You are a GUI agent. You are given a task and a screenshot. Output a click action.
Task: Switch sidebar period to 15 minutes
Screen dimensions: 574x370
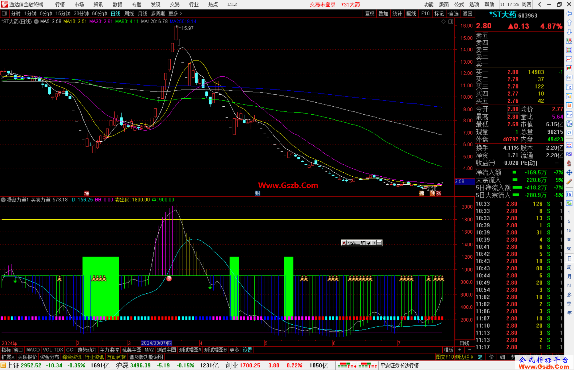pos(569,230)
